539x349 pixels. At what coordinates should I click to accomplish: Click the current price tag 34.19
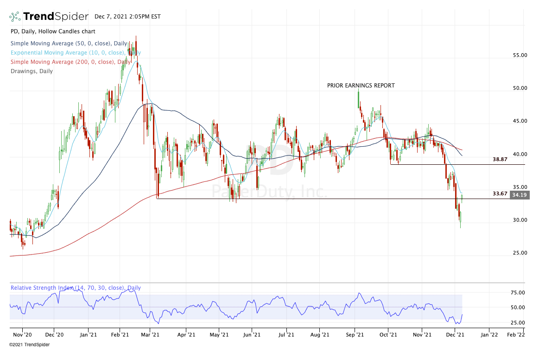point(520,195)
